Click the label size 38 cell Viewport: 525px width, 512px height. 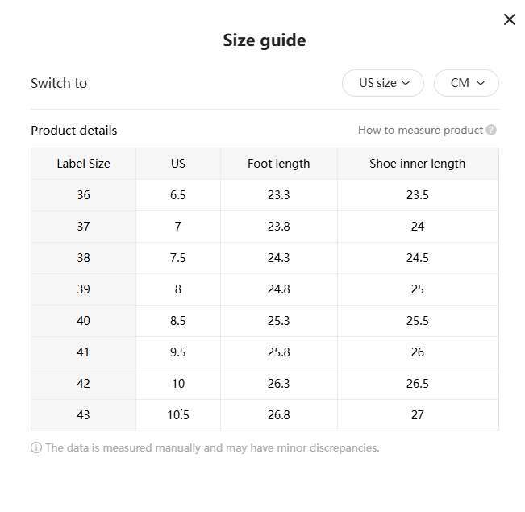pyautogui.click(x=83, y=258)
